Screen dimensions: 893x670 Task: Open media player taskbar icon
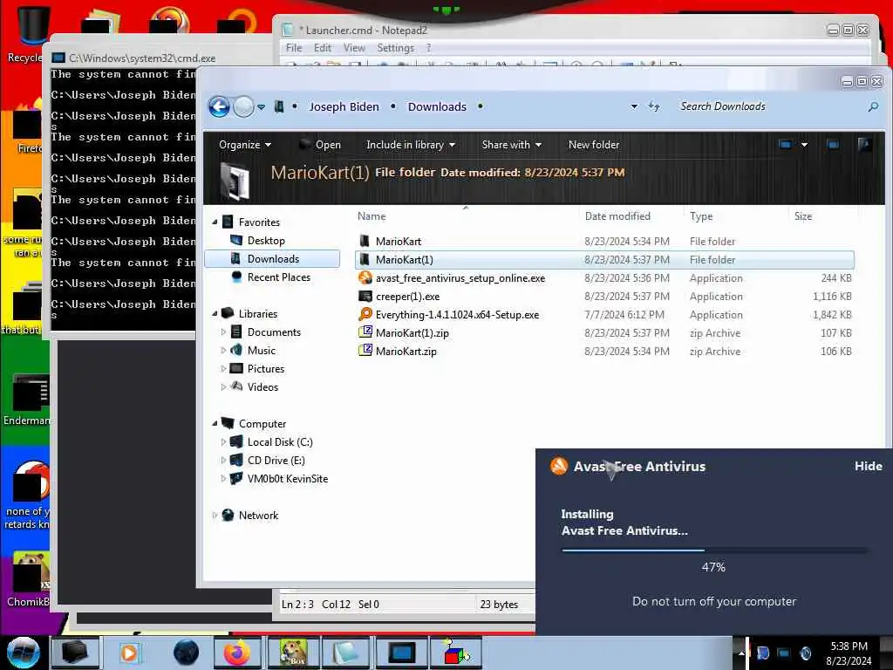tap(130, 653)
